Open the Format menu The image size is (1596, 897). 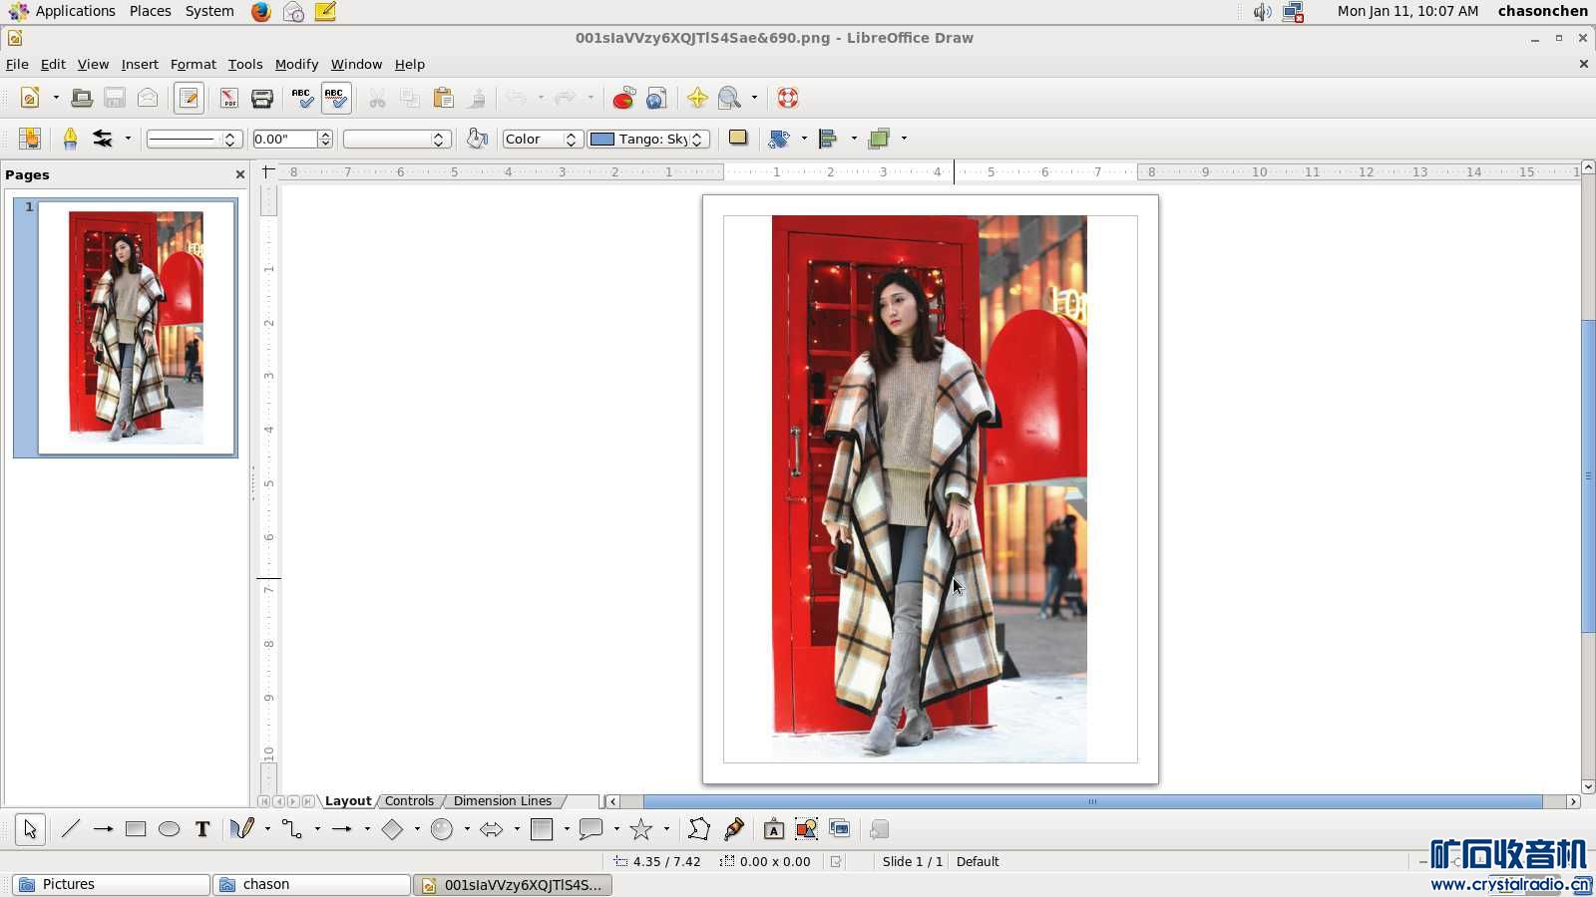coord(193,64)
